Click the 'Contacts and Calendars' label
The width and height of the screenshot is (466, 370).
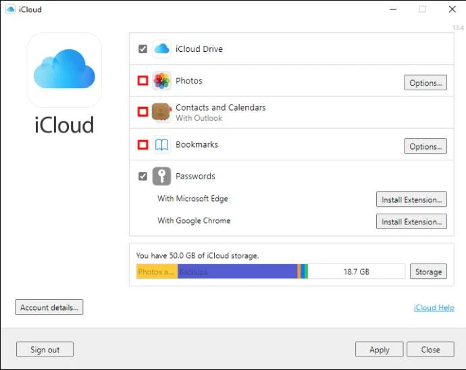[221, 107]
